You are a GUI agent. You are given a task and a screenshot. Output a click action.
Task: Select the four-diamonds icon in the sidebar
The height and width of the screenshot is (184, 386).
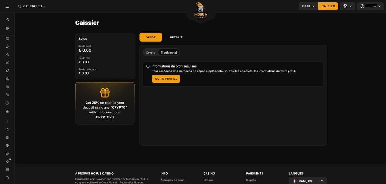[x=7, y=87]
